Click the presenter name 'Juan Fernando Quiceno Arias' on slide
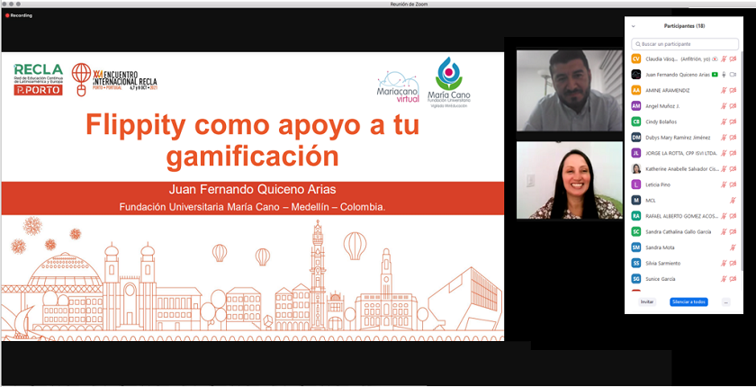 (x=252, y=189)
